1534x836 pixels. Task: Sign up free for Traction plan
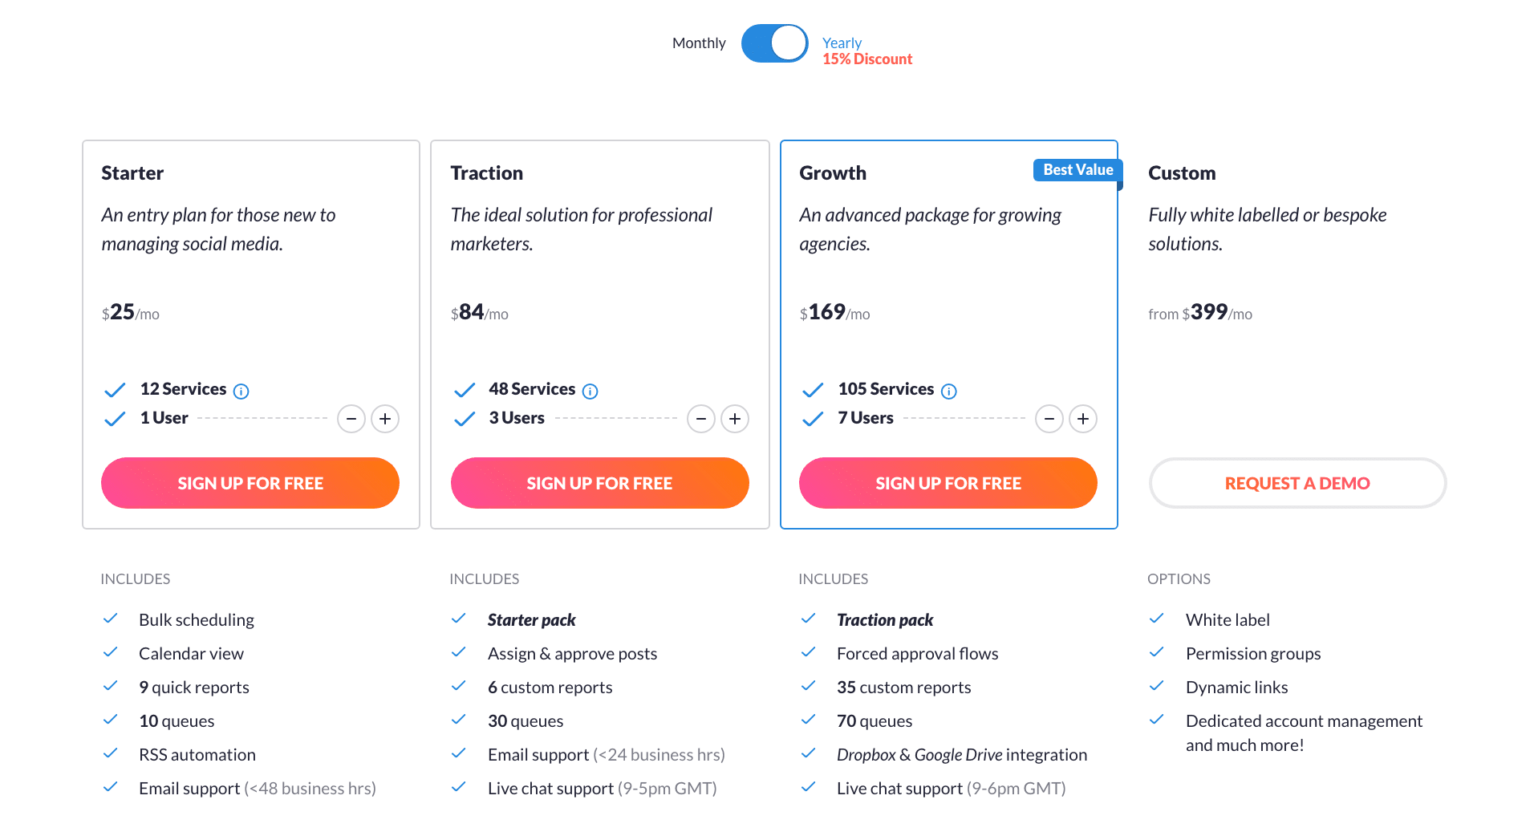click(x=599, y=483)
